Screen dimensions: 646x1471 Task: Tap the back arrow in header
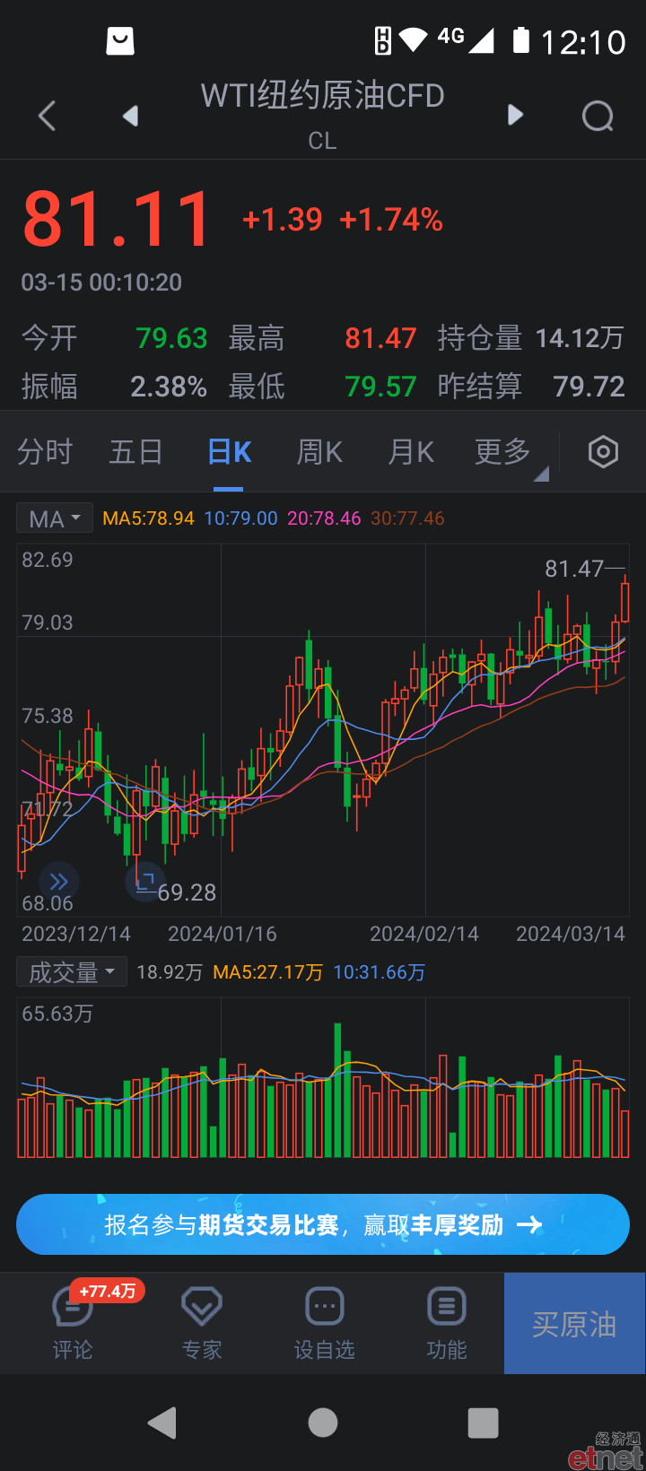(48, 116)
